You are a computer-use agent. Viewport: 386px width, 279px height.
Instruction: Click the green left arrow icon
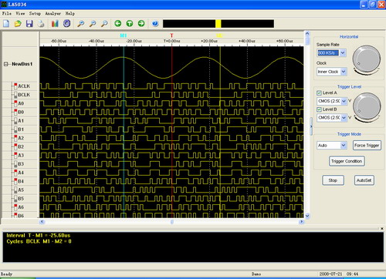tap(118, 24)
